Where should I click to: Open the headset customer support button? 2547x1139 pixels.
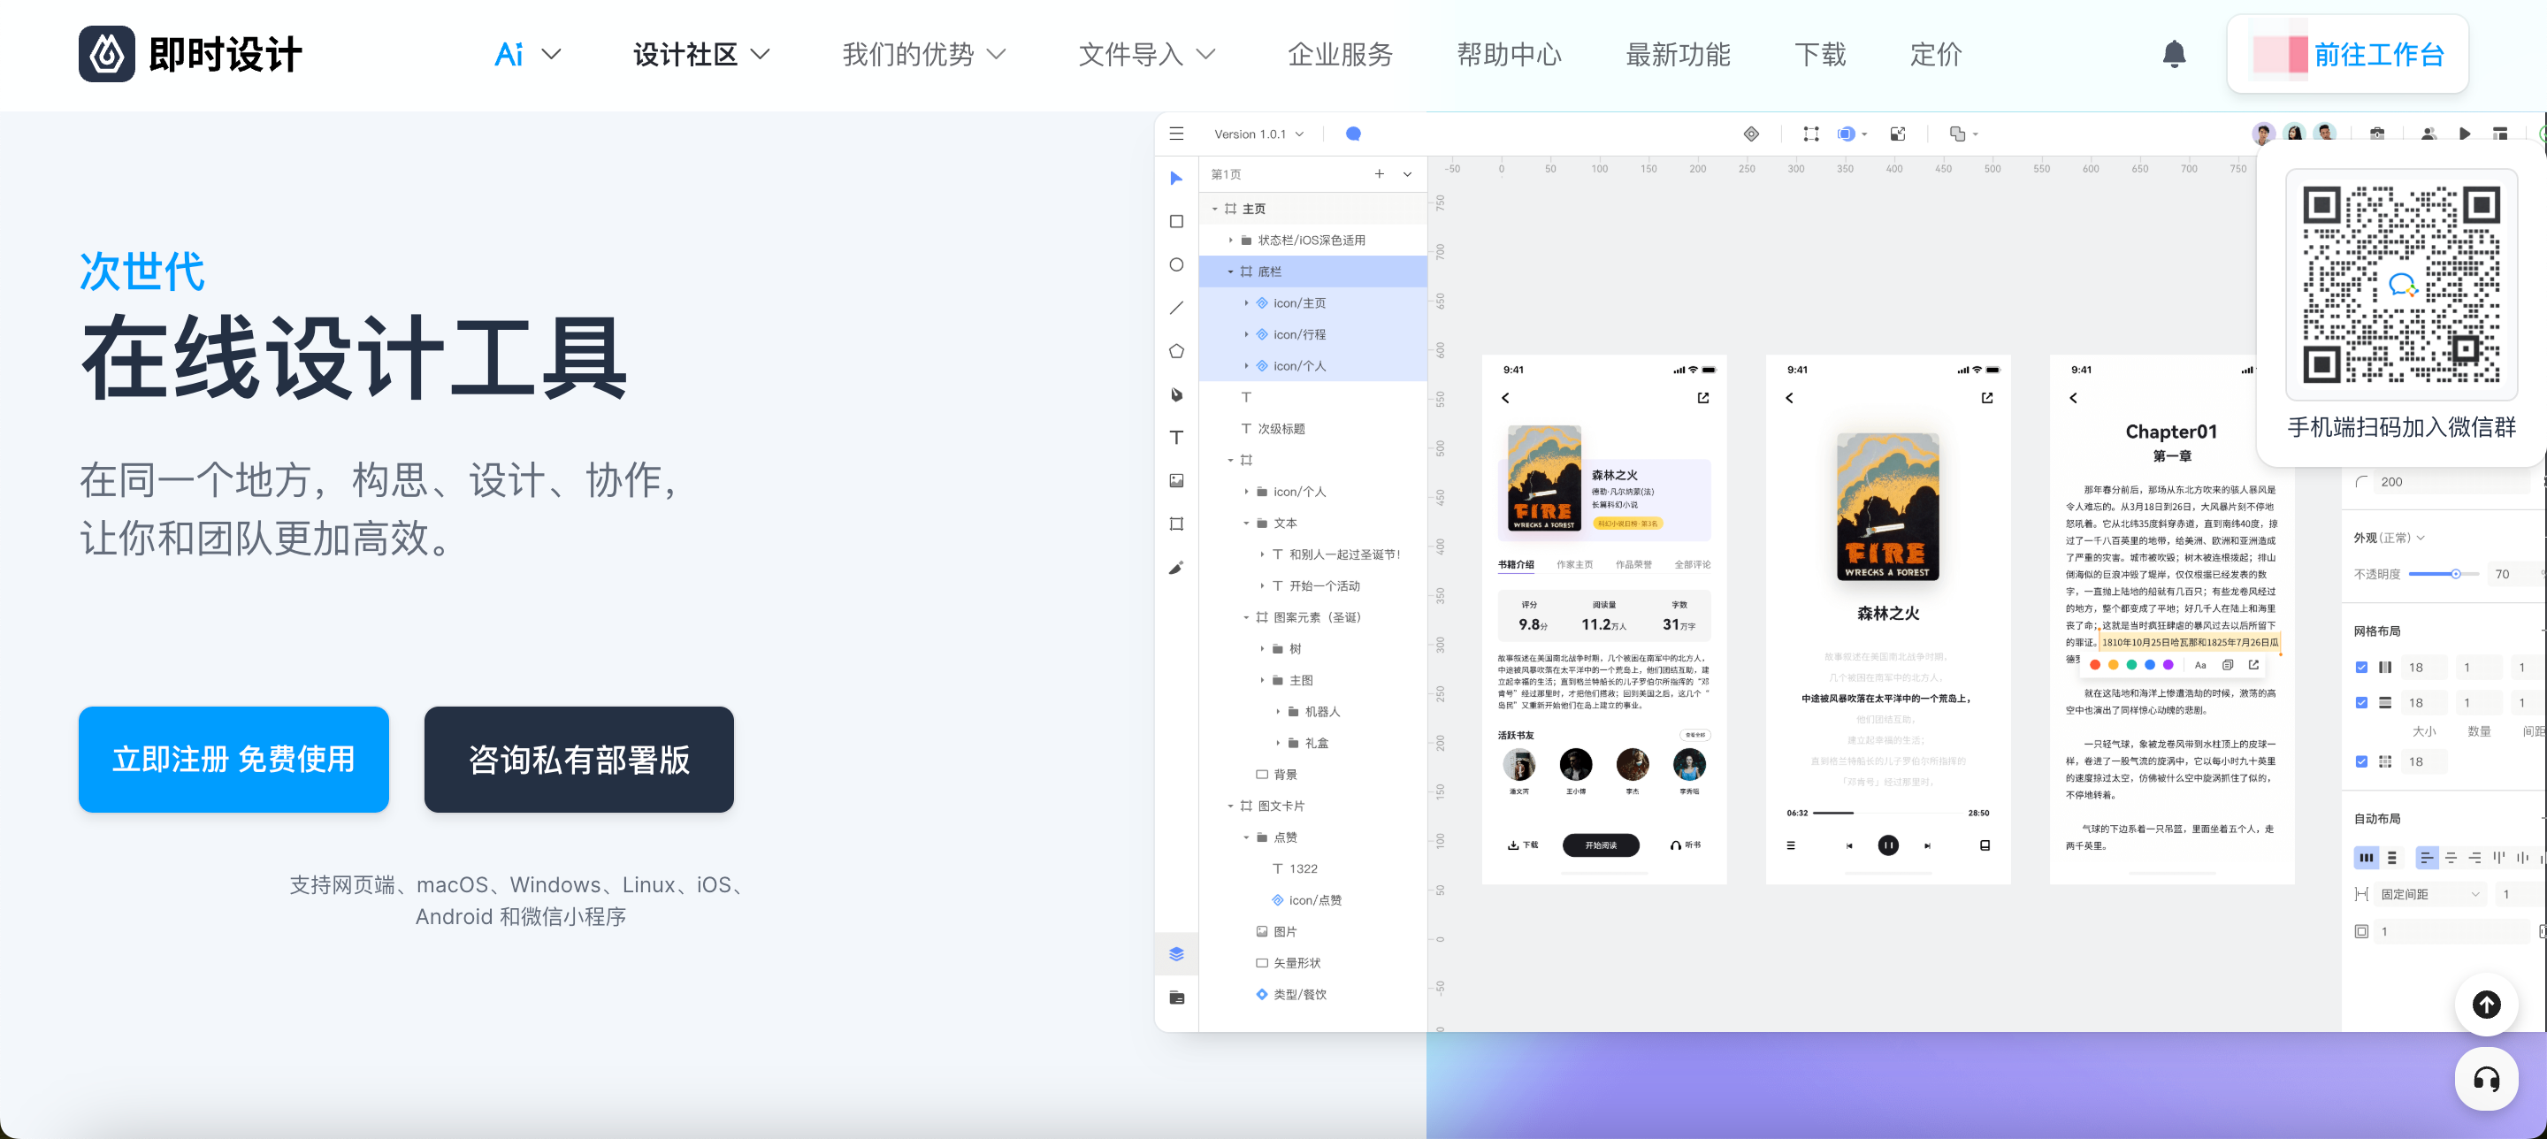pos(2486,1079)
